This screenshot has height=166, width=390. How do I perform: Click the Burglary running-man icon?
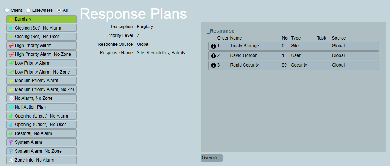point(11,19)
